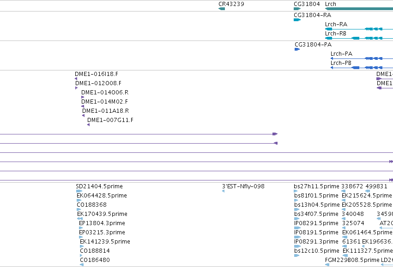Select EST bs81f01.5prime
This screenshot has width=393, height=267.
tap(316, 196)
